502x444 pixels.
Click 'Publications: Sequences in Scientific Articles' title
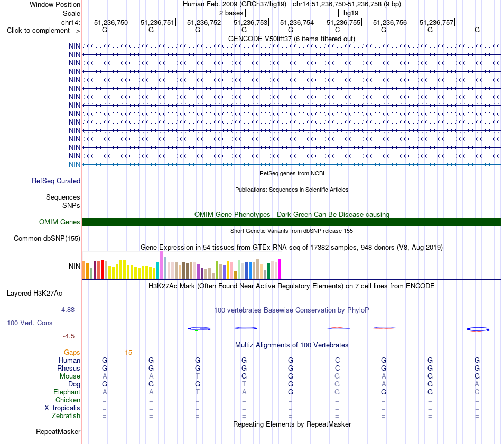(292, 190)
